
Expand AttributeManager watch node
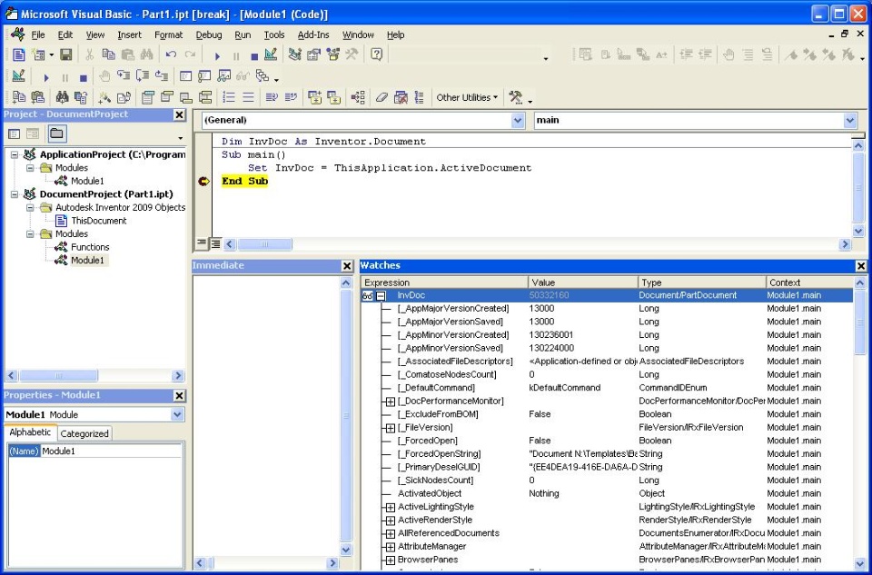pyautogui.click(x=391, y=547)
